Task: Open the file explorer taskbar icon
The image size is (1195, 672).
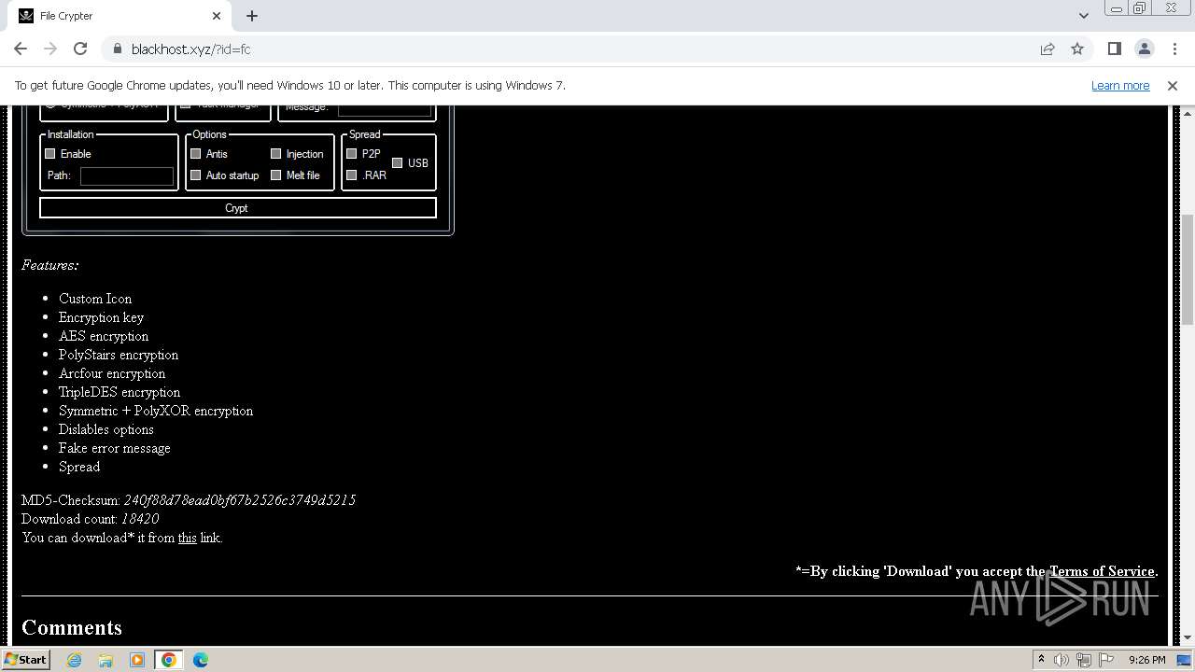Action: 105,660
